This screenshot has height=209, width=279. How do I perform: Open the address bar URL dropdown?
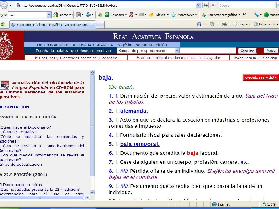tap(198, 5)
